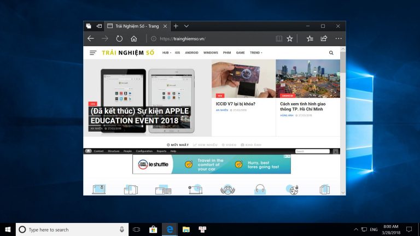Open Content in admin toolbar

tap(98, 151)
